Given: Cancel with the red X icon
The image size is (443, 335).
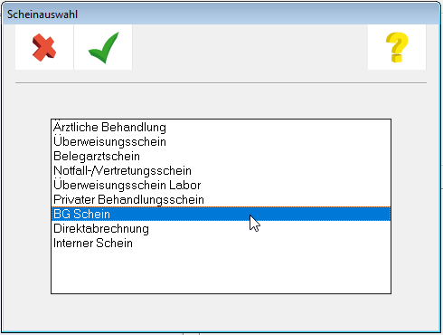Looking at the screenshot, I should click(x=44, y=47).
